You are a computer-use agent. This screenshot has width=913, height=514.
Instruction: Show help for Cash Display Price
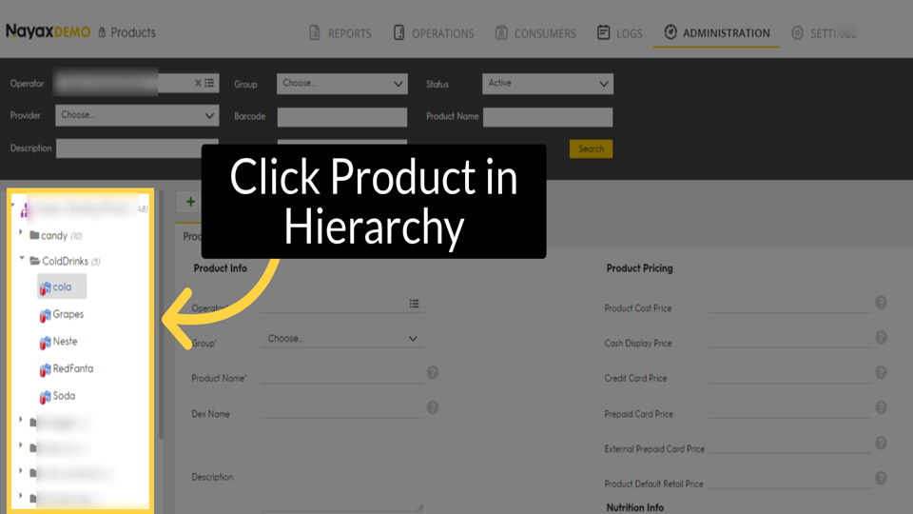881,337
